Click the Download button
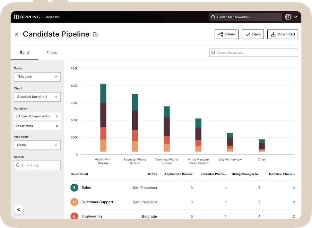Image resolution: width=312 pixels, height=228 pixels. coord(282,34)
